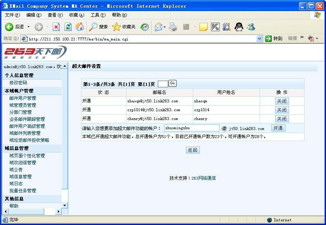Click the Print toolbar icon

pos(173,27)
